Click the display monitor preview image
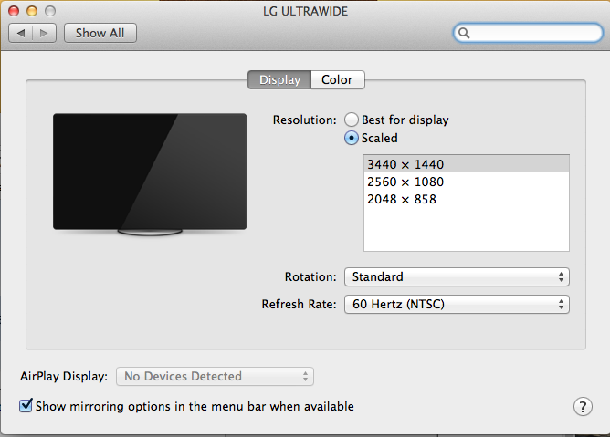 point(150,174)
